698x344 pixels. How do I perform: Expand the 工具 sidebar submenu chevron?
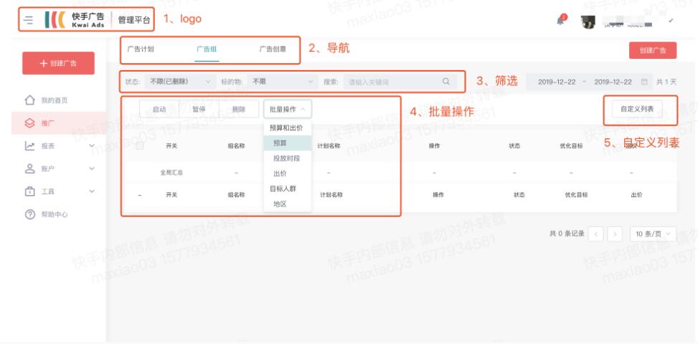click(92, 191)
